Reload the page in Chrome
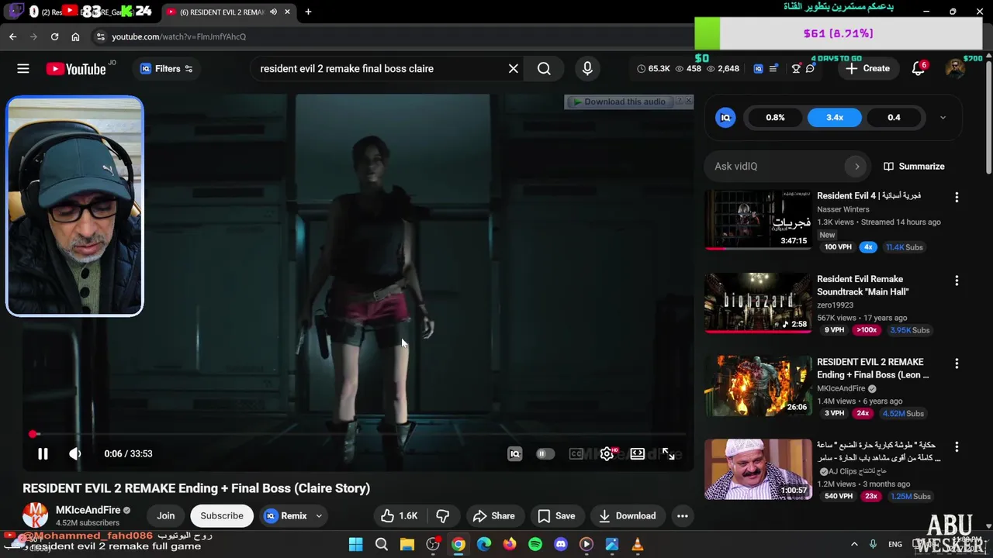Screen dimensions: 993x558 [54, 36]
